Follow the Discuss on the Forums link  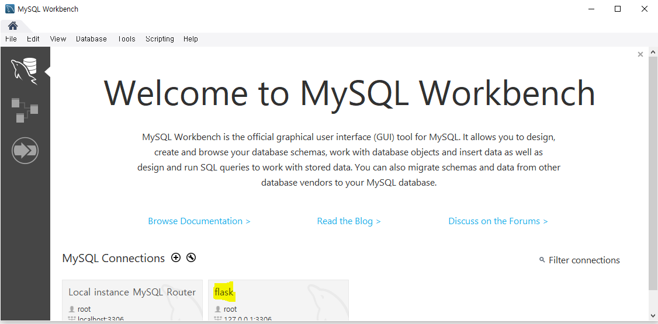[x=498, y=221]
